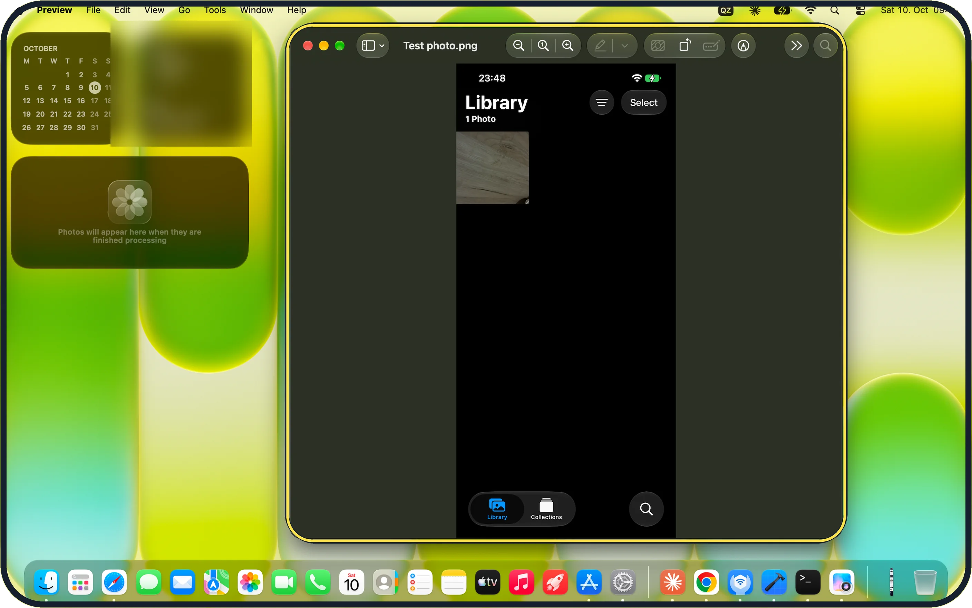Open the Go menu
The image size is (972, 608).
tap(184, 10)
